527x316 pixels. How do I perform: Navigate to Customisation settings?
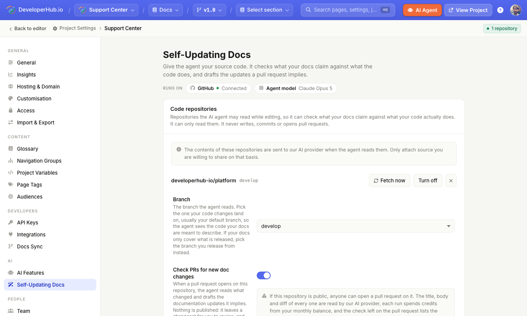(50, 99)
